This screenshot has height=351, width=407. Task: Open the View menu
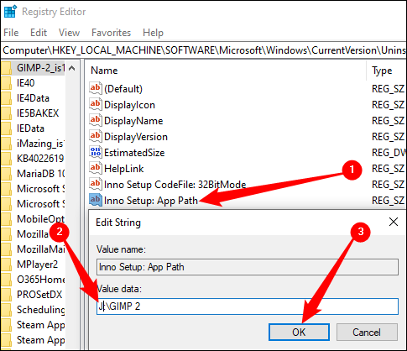tap(69, 33)
